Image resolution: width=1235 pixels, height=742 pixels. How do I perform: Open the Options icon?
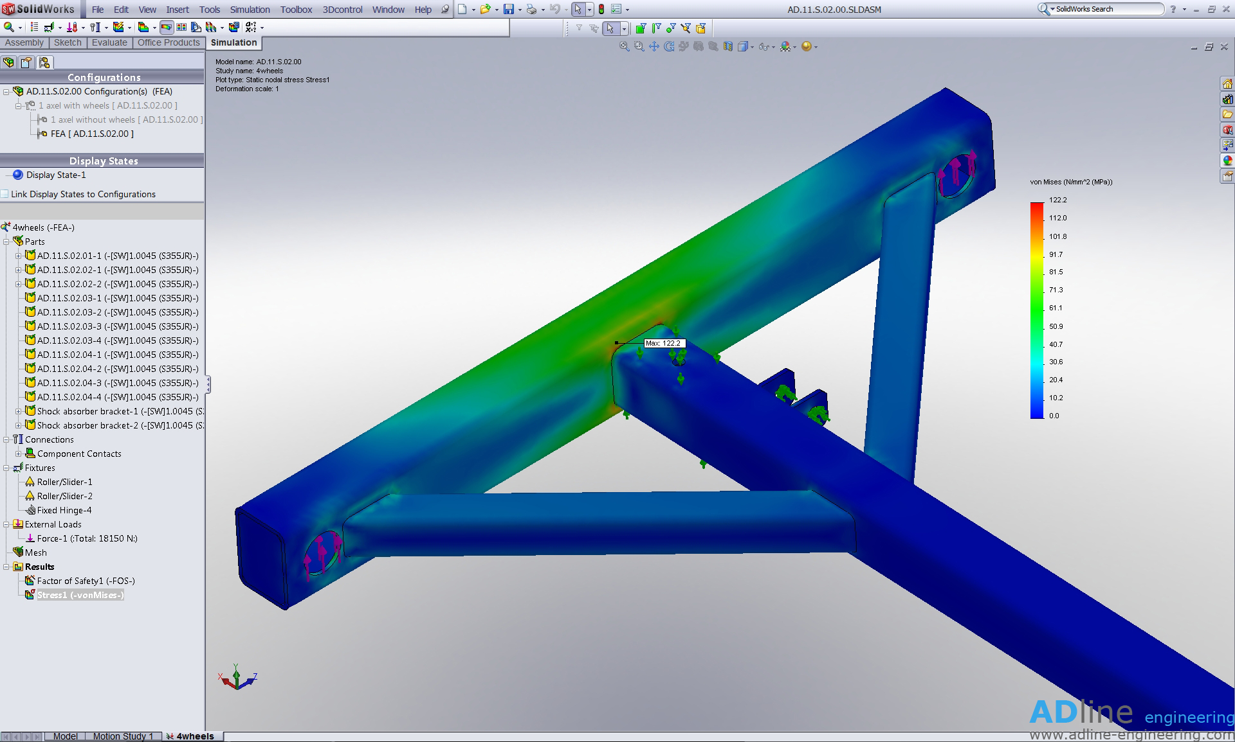click(x=616, y=9)
